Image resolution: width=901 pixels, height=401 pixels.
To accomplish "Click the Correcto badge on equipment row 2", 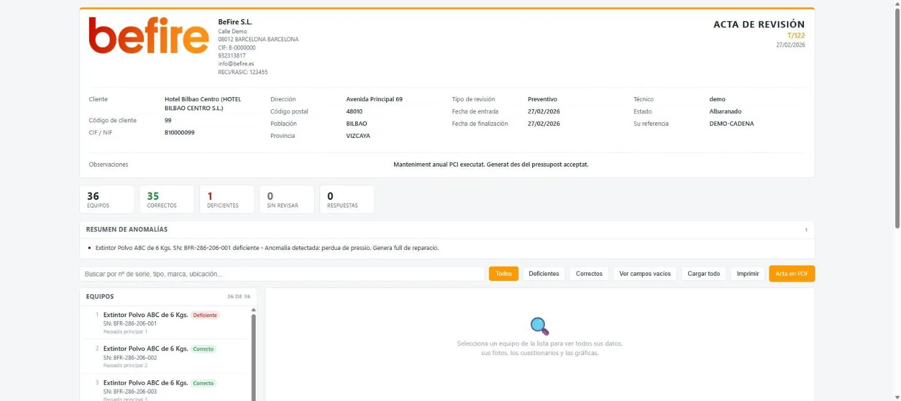I will [x=203, y=349].
